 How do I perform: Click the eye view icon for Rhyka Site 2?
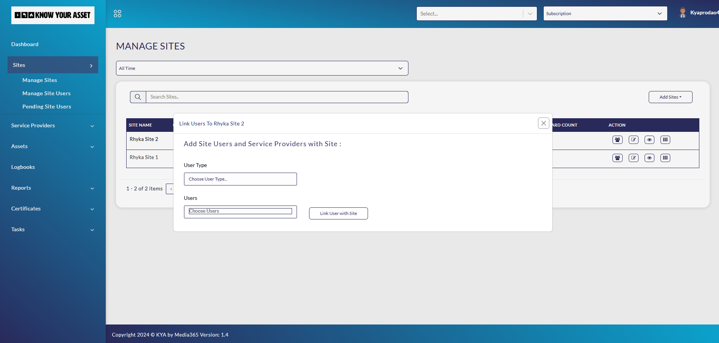click(x=649, y=140)
